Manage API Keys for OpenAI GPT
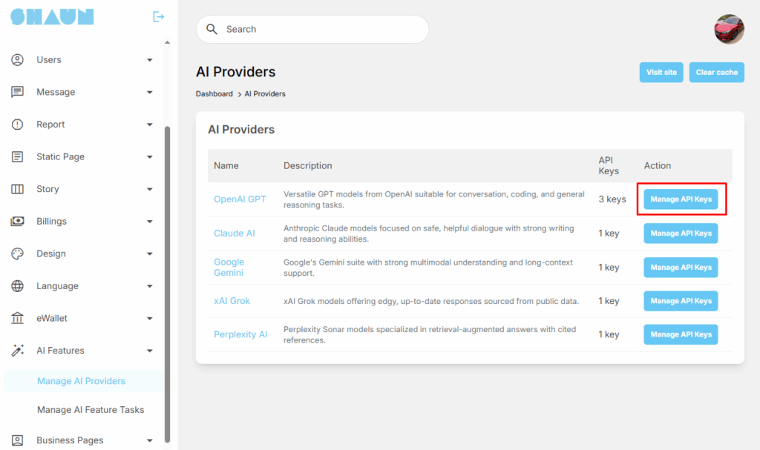Screen dimensions: 760x450 point(681,199)
